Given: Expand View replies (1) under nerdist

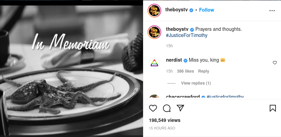Looking at the screenshot, I should coord(196,83).
